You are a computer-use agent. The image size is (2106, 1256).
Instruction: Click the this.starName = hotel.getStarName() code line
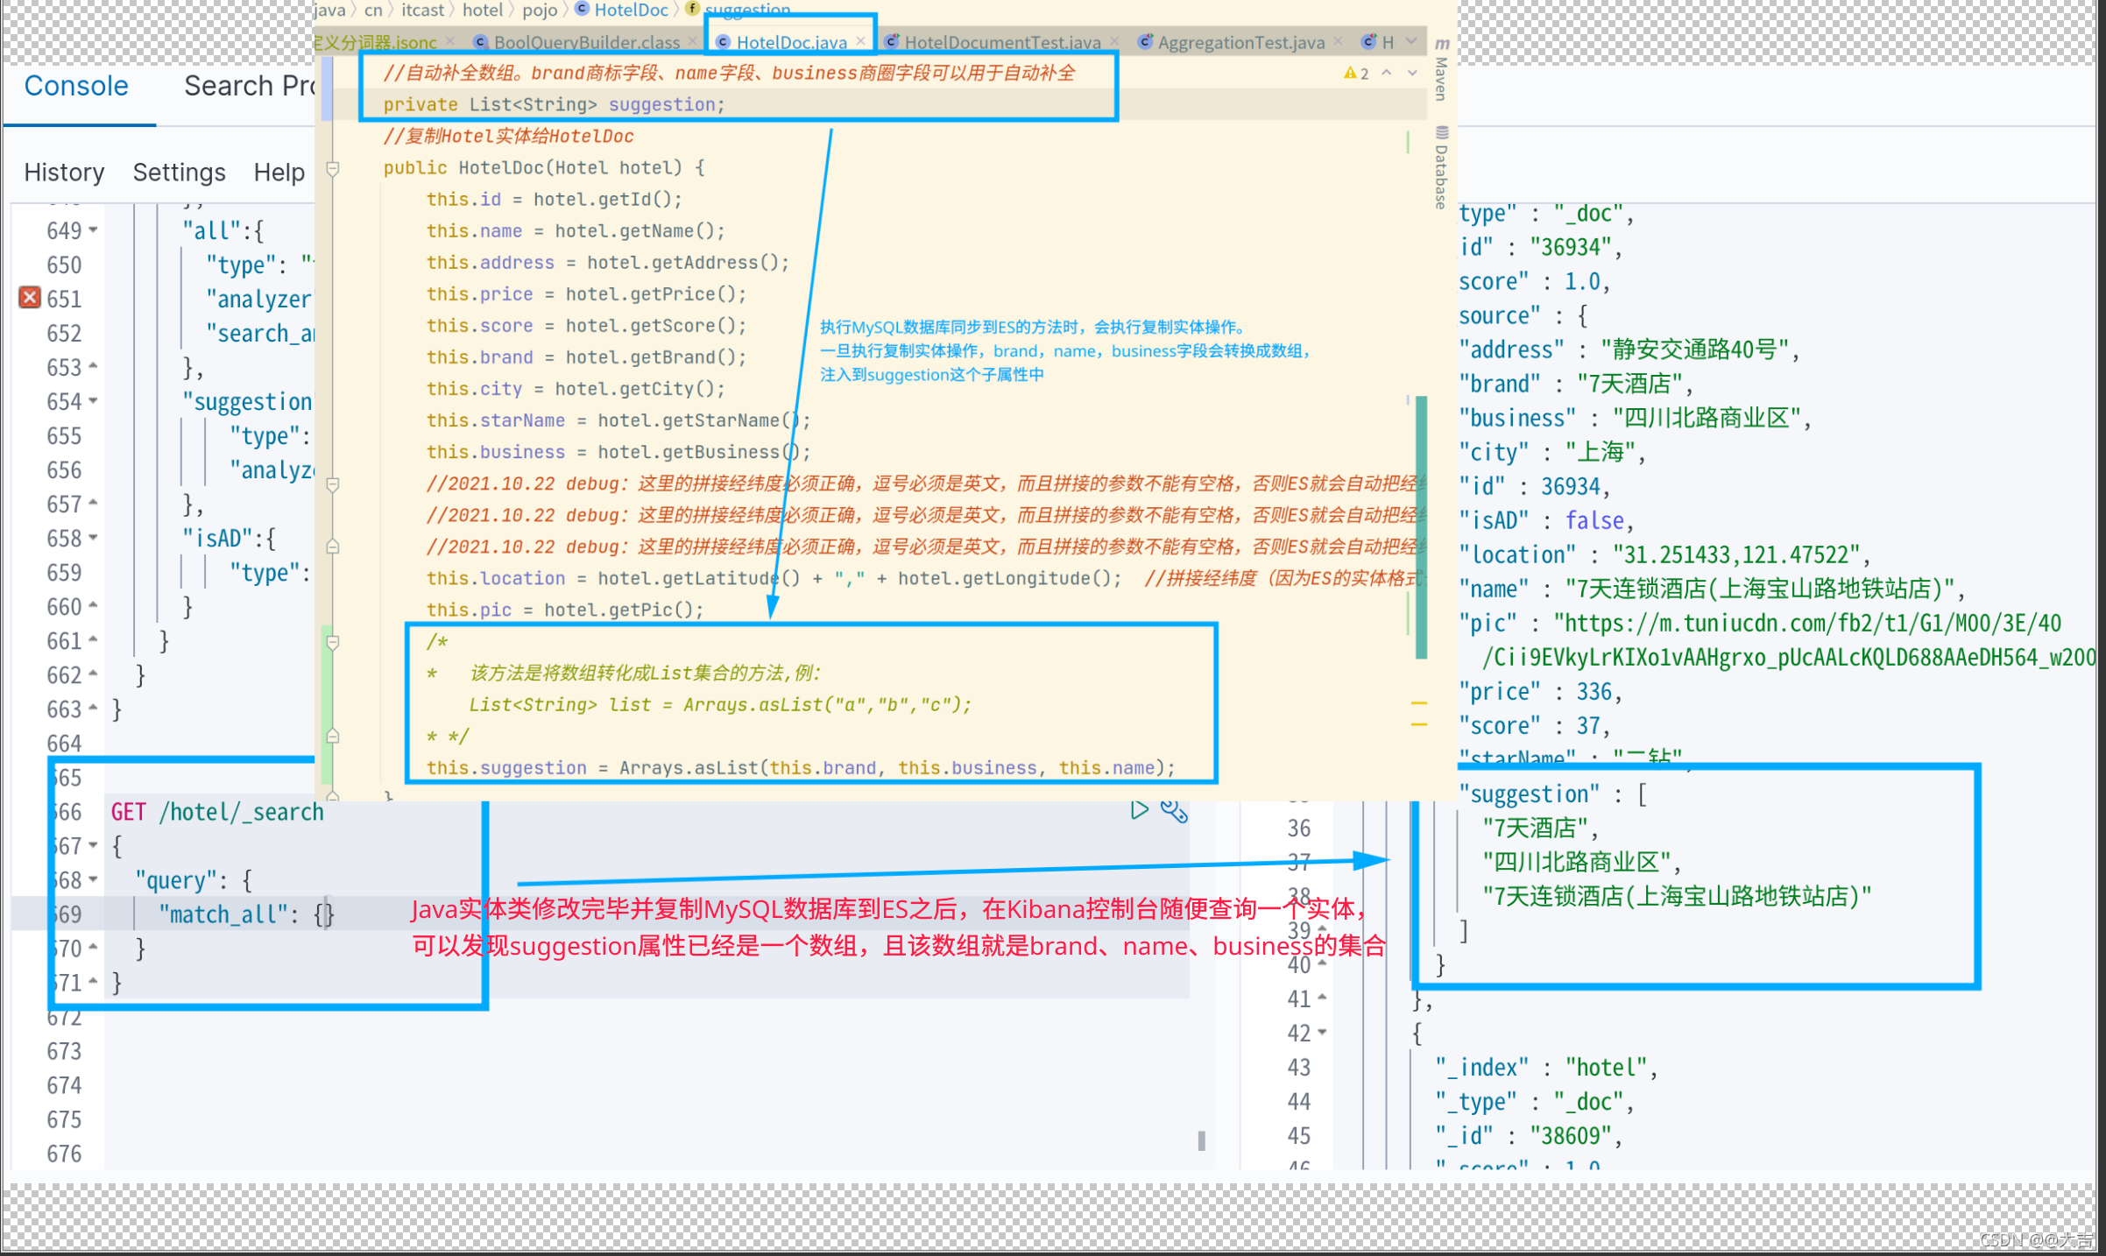click(x=618, y=420)
